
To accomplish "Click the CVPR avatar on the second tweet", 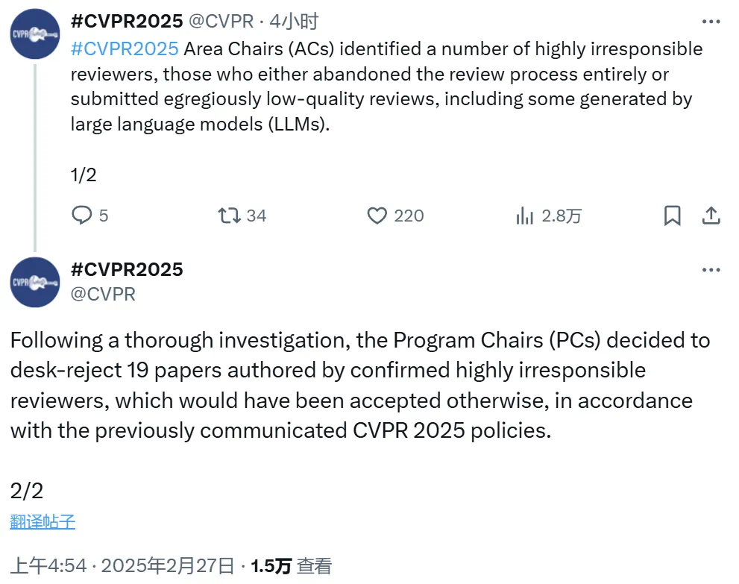I will 35,282.
